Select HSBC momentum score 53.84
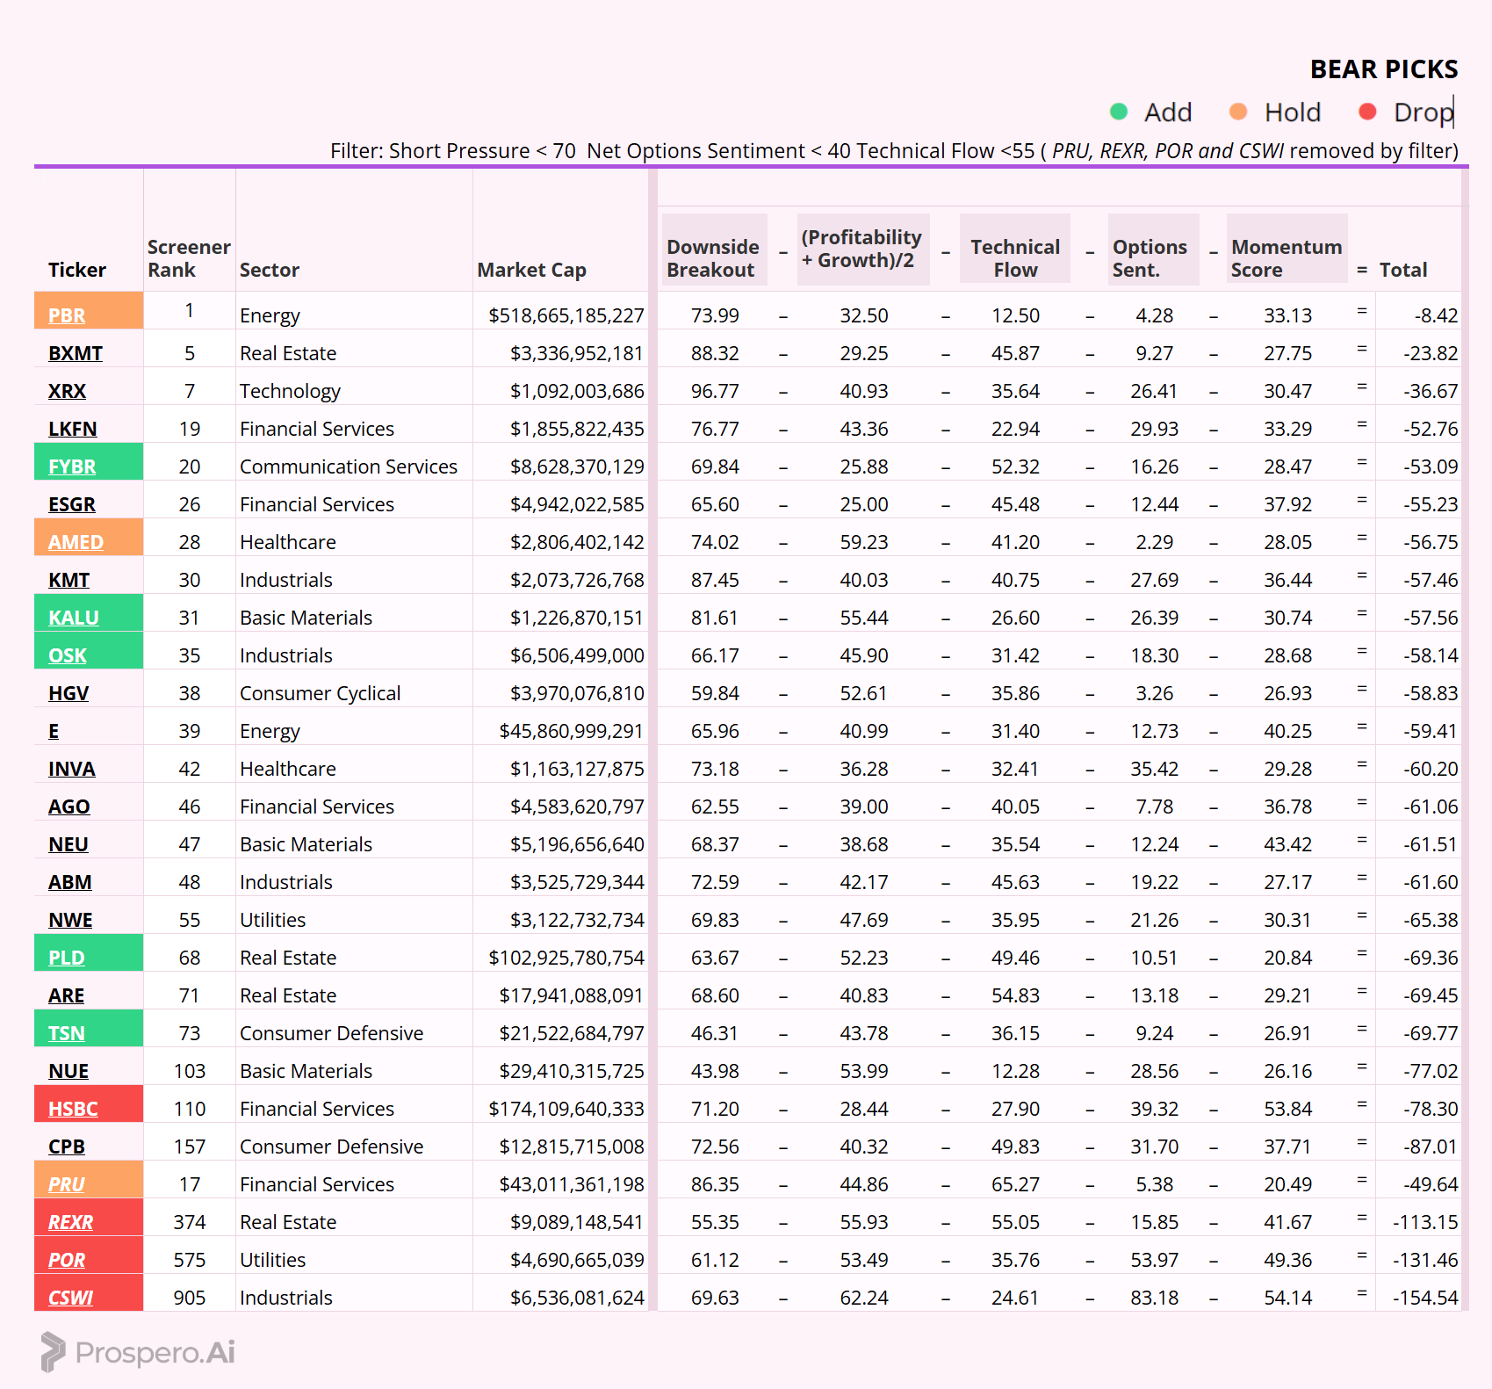1492x1389 pixels. (1287, 1109)
